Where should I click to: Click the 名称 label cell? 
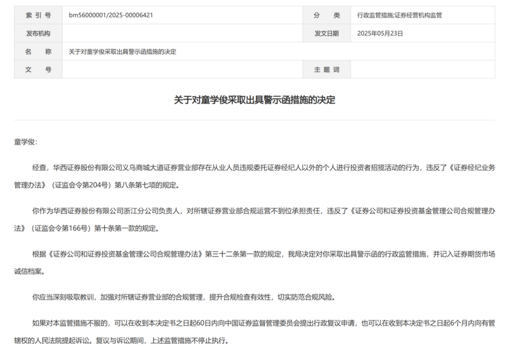tap(38, 52)
